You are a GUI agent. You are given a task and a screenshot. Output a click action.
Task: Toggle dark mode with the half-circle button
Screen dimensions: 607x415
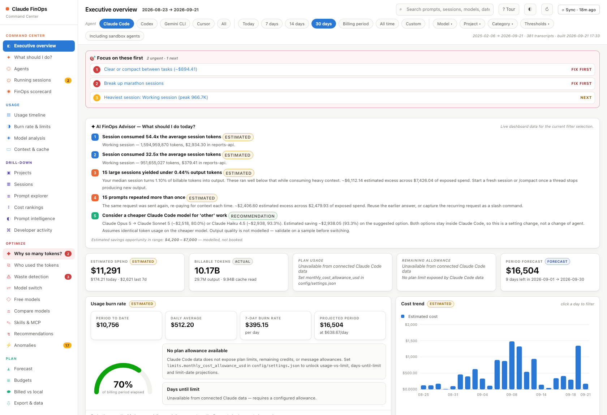pyautogui.click(x=530, y=9)
